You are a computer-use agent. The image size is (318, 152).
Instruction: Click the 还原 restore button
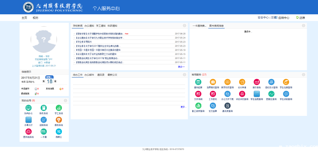pyautogui.click(x=300, y=18)
